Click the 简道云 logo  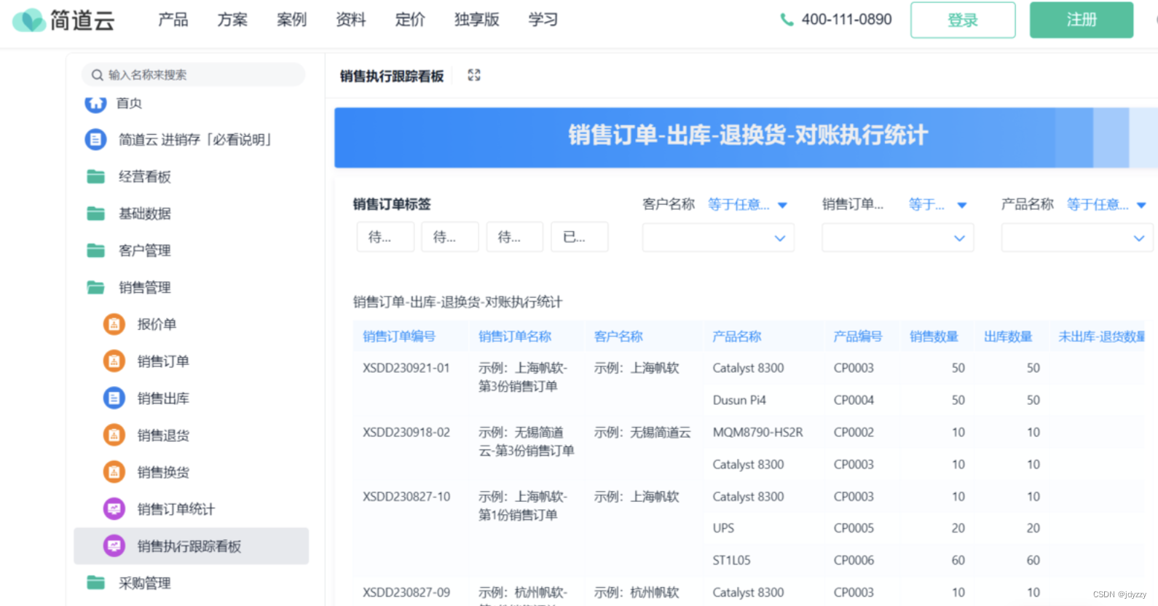64,20
